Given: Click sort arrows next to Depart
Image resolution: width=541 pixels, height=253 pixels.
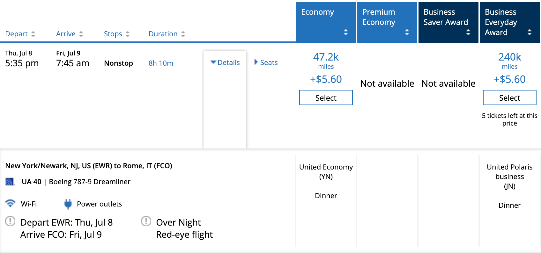Looking at the screenshot, I should click(33, 34).
